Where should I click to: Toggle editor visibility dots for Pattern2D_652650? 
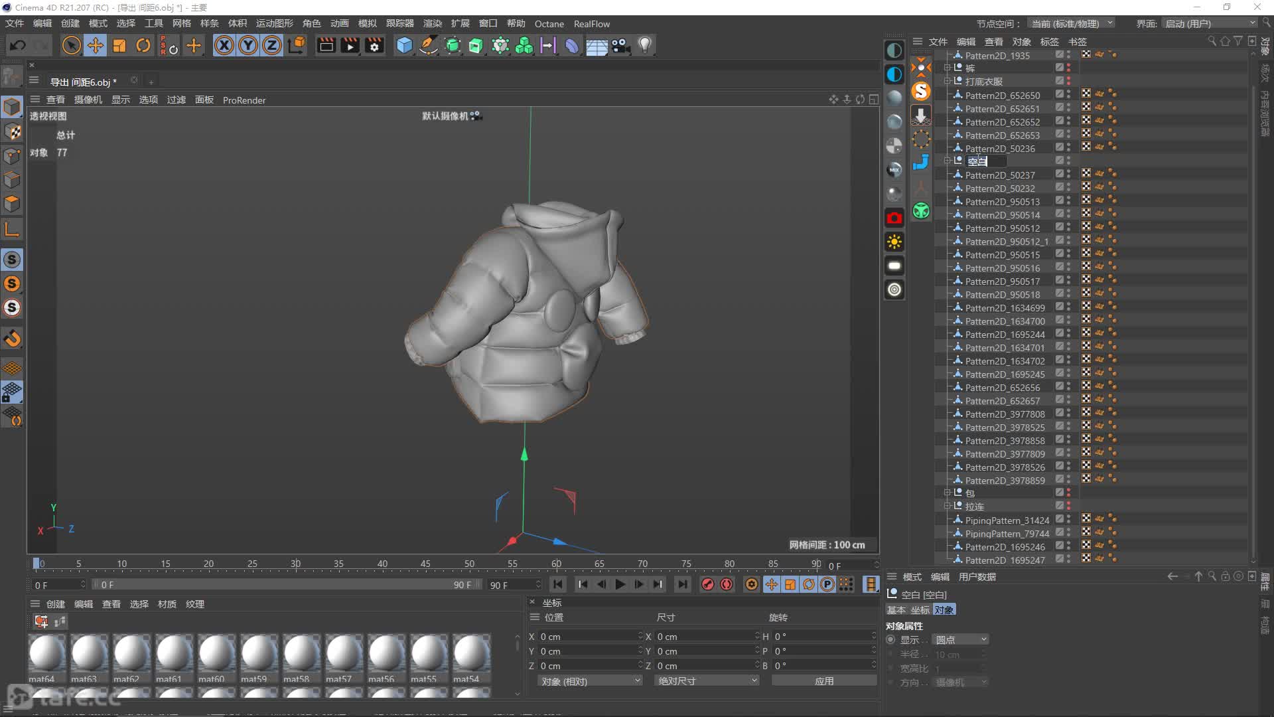coord(1068,95)
